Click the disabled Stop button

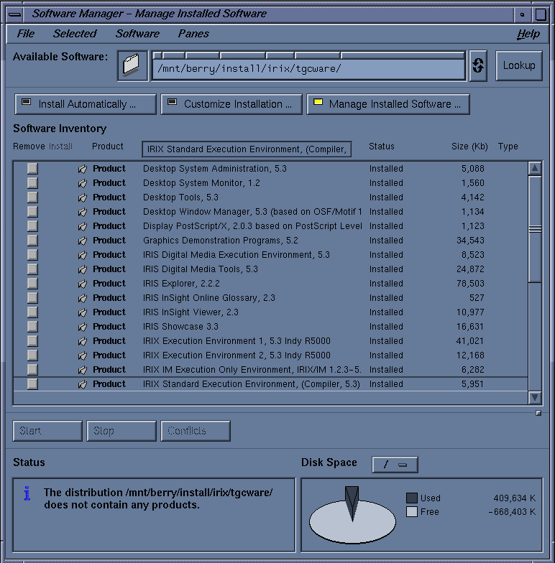pos(121,431)
